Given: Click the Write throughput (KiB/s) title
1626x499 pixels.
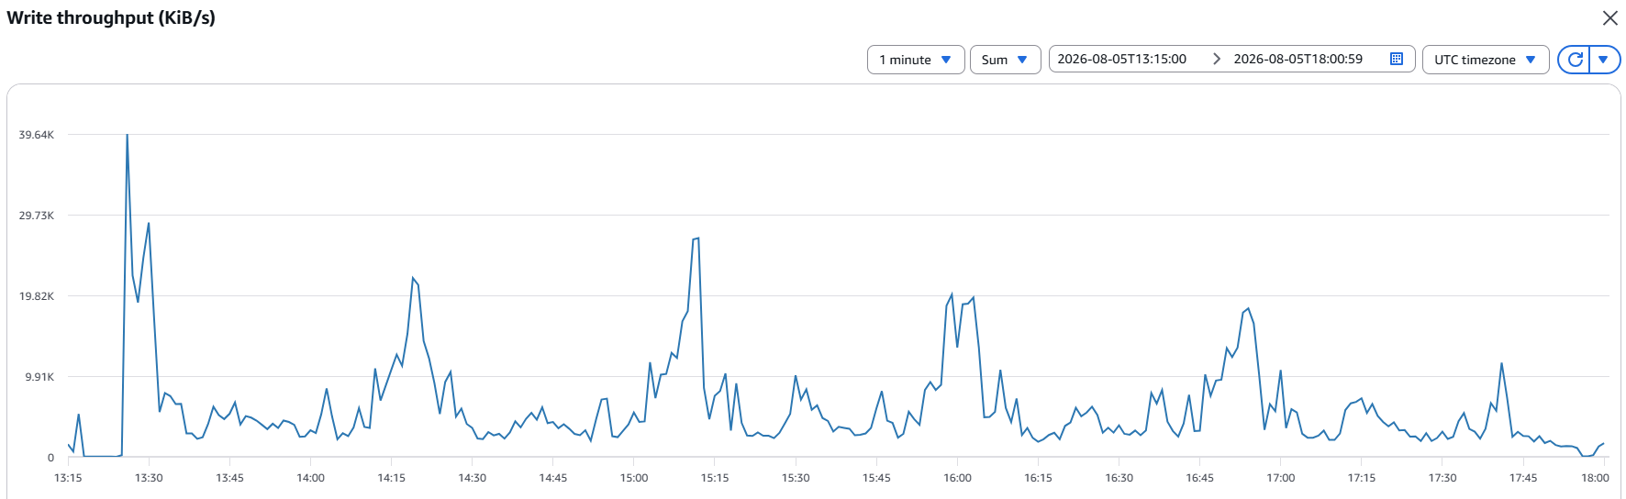Looking at the screenshot, I should [x=111, y=17].
